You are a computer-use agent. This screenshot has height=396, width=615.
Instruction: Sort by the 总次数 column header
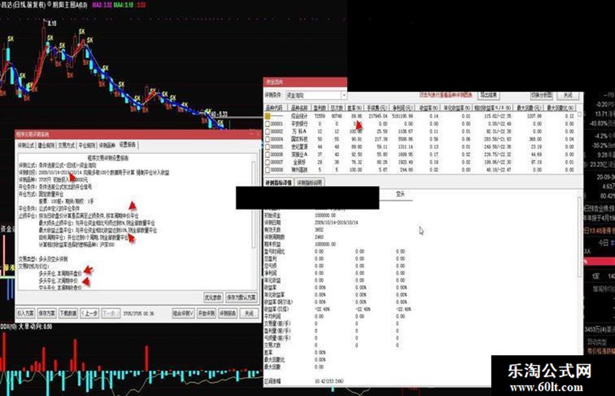click(x=336, y=107)
